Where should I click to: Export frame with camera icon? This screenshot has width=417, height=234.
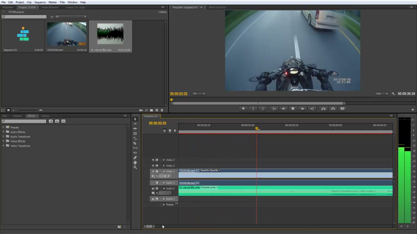tap(342, 109)
